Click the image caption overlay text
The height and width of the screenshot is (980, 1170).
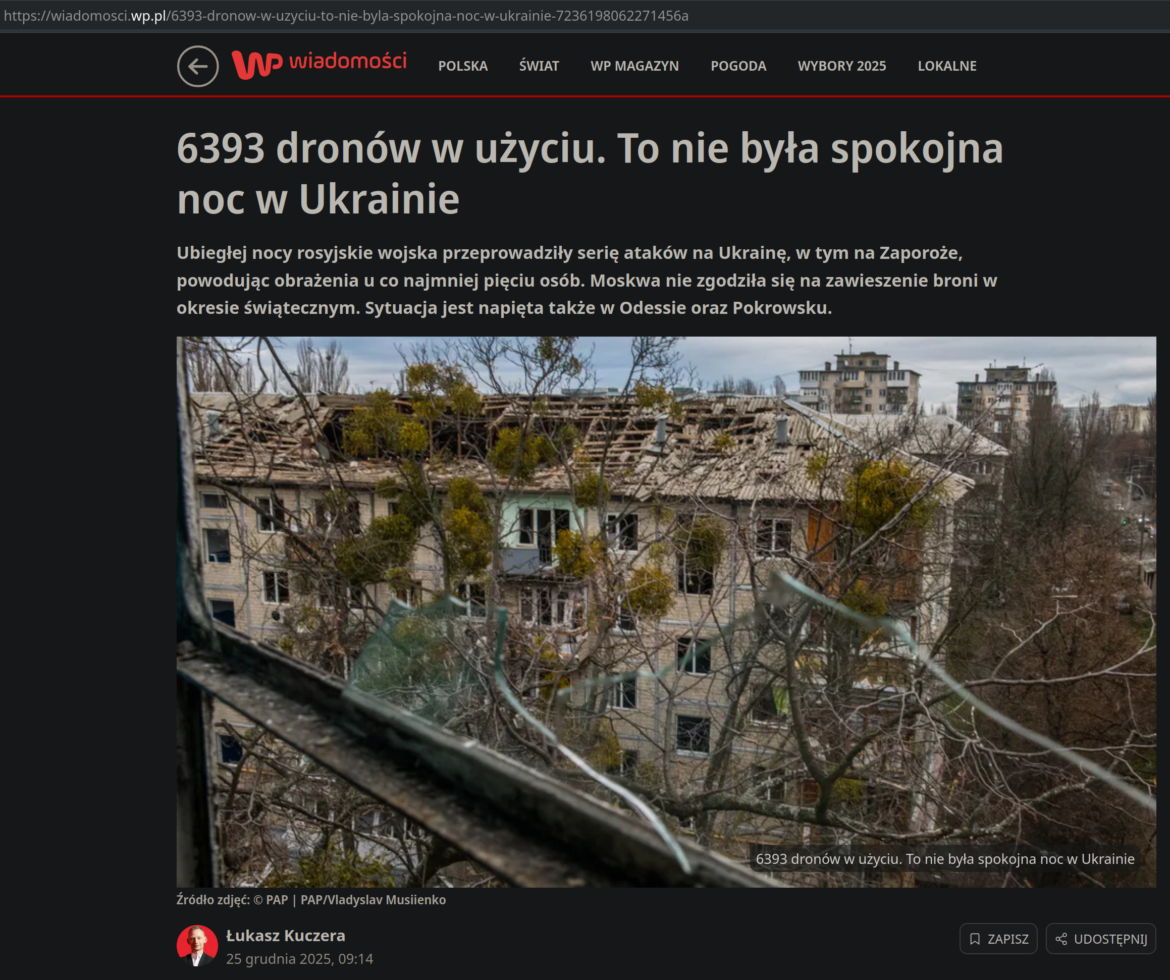[945, 858]
